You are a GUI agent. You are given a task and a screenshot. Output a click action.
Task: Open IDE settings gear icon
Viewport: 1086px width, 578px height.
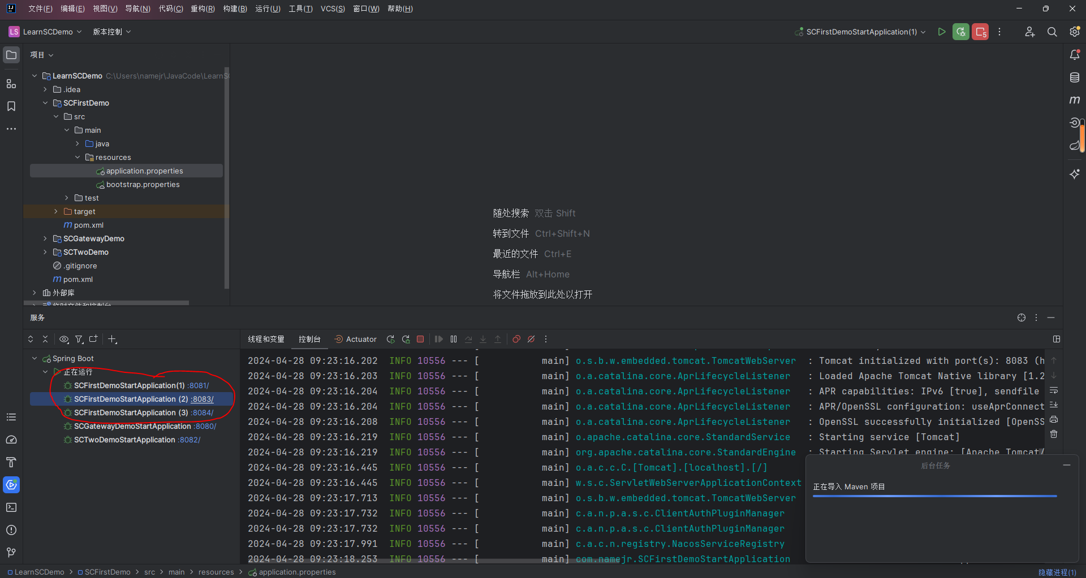[1075, 32]
